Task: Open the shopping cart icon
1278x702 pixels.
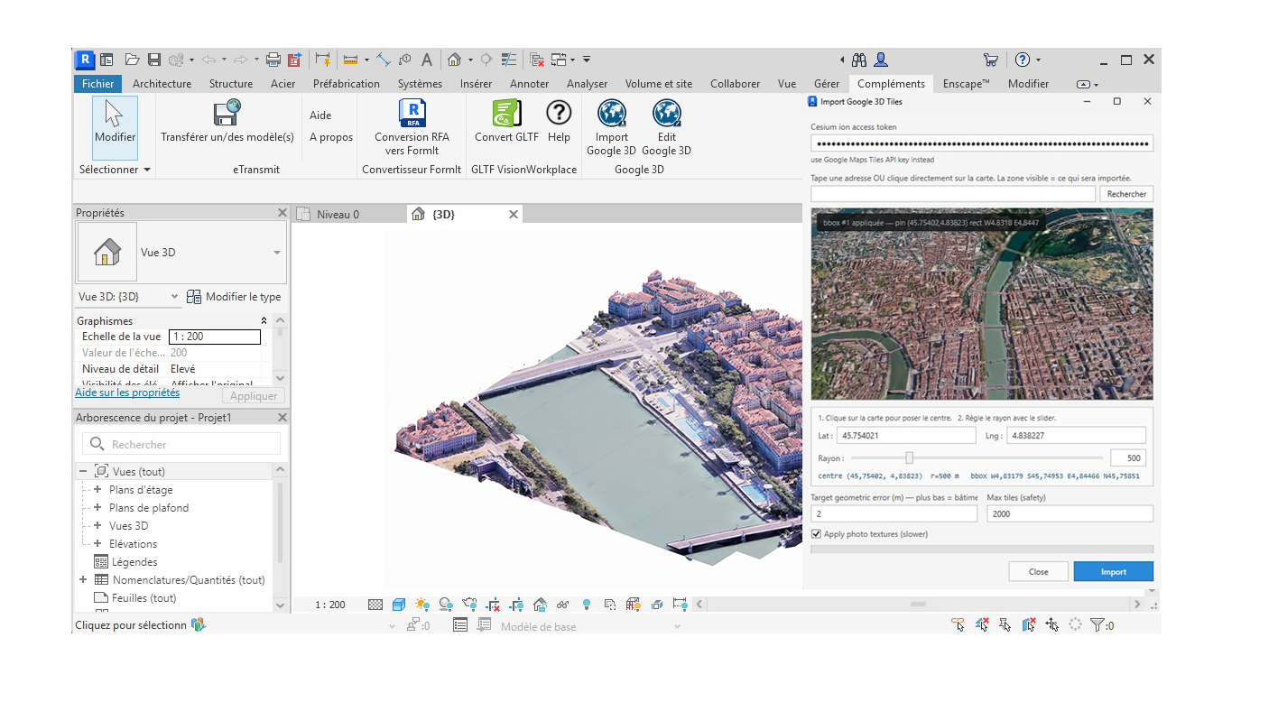Action: point(991,60)
